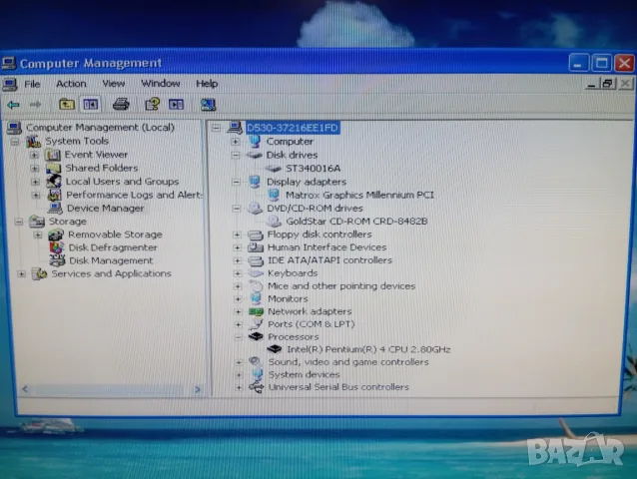Click the Performance Logs and Alerts icon
Screen dimensions: 637x479
tap(54, 195)
